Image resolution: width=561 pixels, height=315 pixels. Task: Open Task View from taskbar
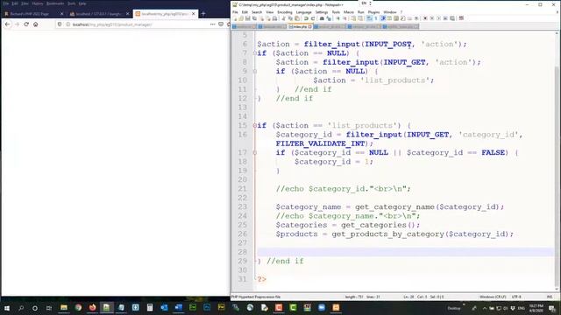click(49, 308)
